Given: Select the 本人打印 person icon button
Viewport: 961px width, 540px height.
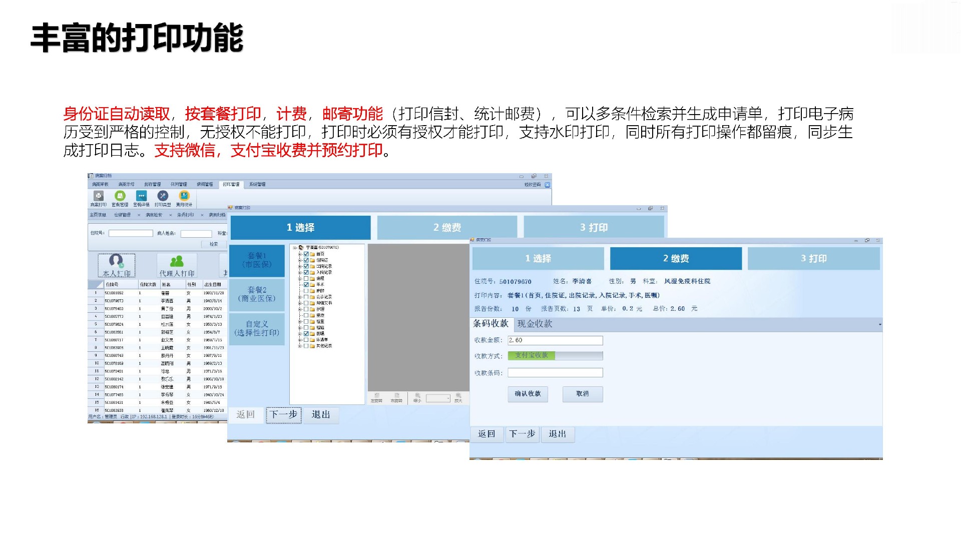Looking at the screenshot, I should pyautogui.click(x=116, y=265).
